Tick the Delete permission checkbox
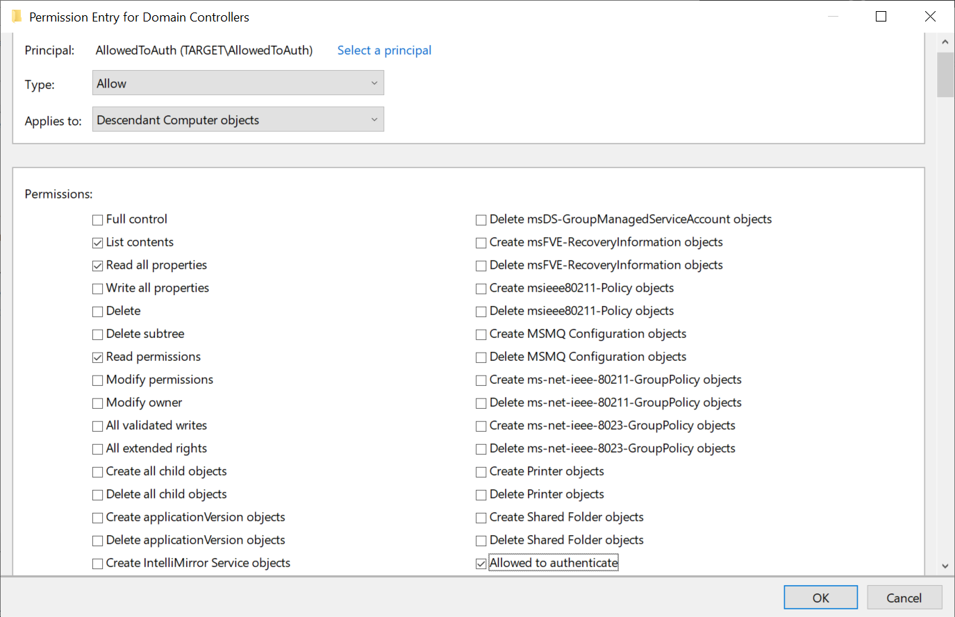Screen dimensions: 955x617 point(98,312)
